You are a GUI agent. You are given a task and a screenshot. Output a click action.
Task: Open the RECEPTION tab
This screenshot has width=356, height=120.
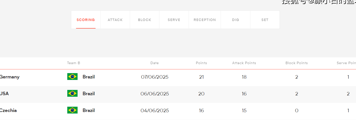click(205, 20)
